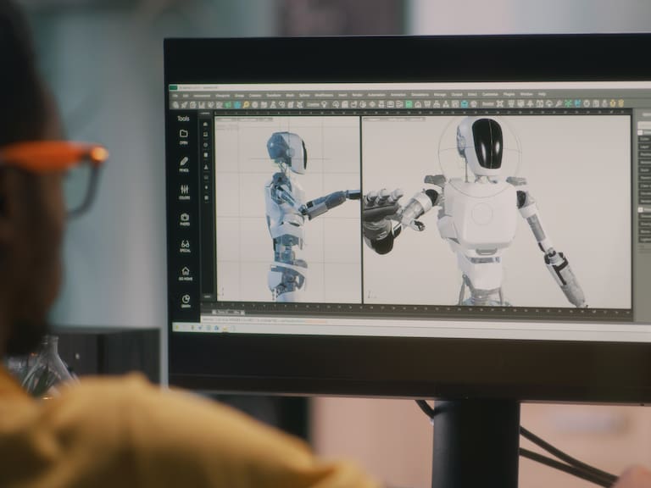The height and width of the screenshot is (488, 651).
Task: Open the Plugins menu
Action: (509, 95)
